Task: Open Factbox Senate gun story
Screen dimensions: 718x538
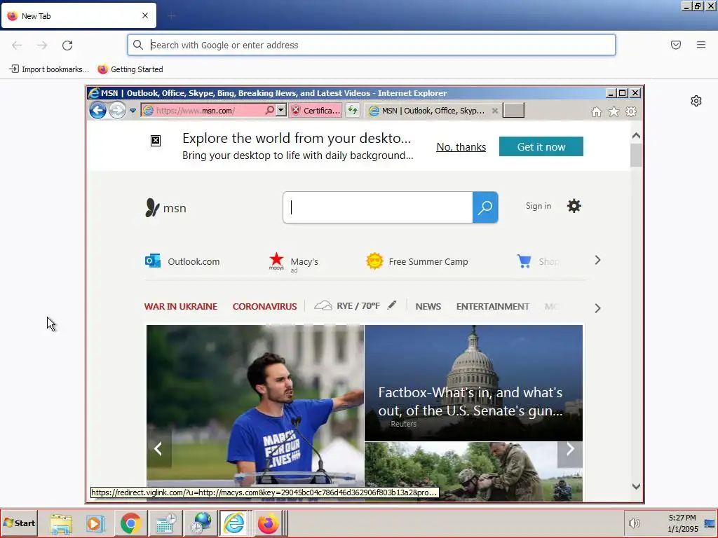Action: tap(473, 383)
